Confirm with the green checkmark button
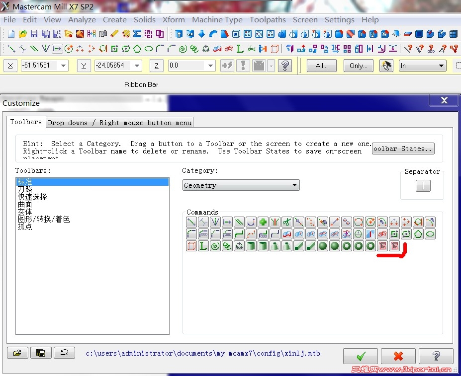461x376 pixels. click(361, 356)
